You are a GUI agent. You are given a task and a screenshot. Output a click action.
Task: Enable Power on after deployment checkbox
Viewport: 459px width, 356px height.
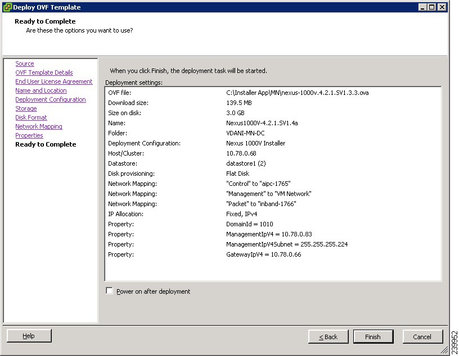point(109,291)
